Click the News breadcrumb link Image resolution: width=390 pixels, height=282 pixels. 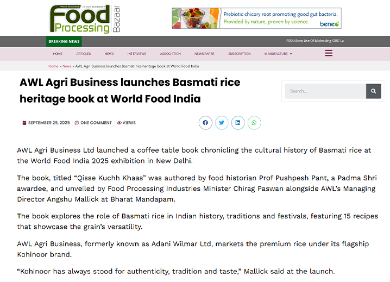click(67, 66)
